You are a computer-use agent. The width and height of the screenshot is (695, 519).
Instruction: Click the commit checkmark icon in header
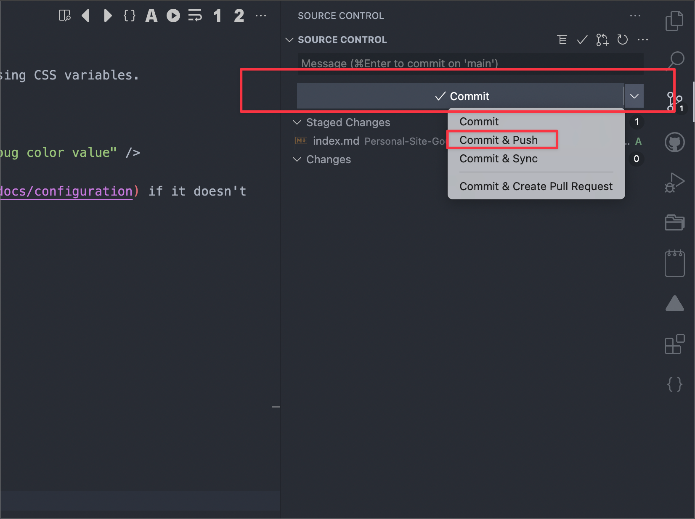click(x=582, y=40)
